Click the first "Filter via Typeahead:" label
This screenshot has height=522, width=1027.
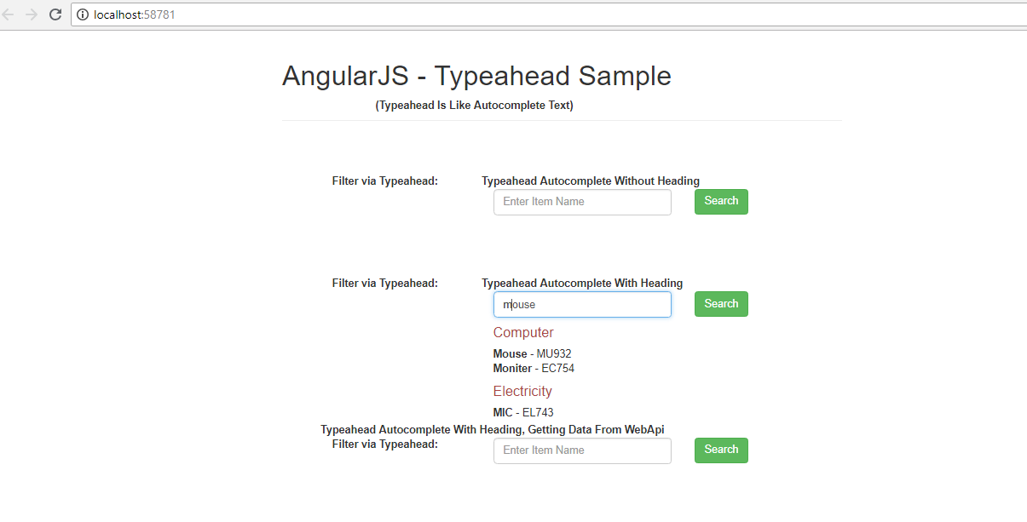click(384, 181)
